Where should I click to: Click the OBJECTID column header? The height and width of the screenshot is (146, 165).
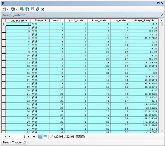(18, 20)
